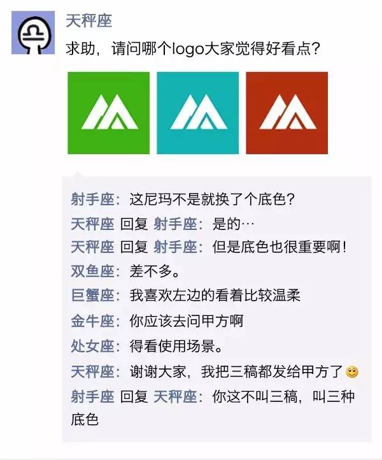This screenshot has height=460, width=382.
Task: Open the teal logo image
Action: 197,113
